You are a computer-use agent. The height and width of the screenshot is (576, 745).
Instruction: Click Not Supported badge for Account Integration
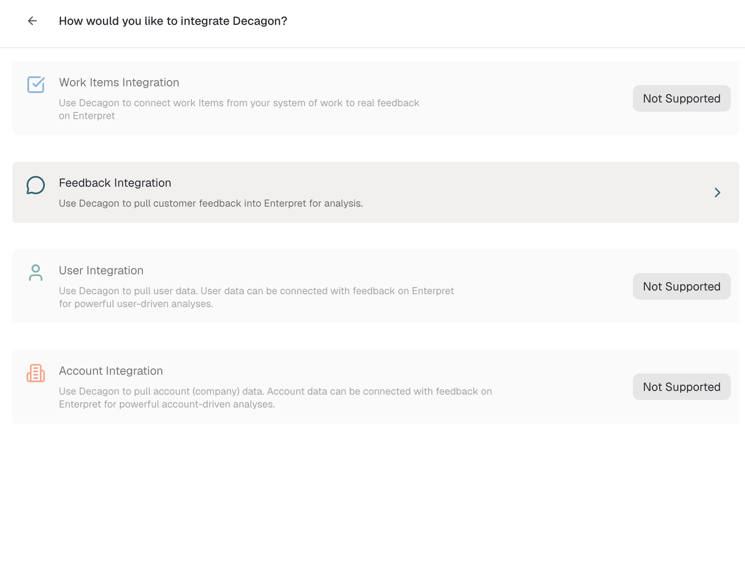pos(681,387)
